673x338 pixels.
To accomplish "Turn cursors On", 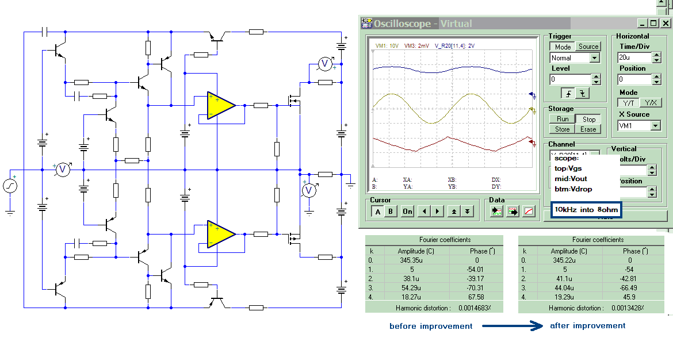I will click(x=407, y=211).
